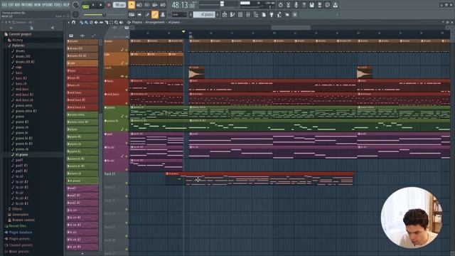Click the tempo display field
Screen dimensions: 455x256
pyautogui.click(x=119, y=5)
